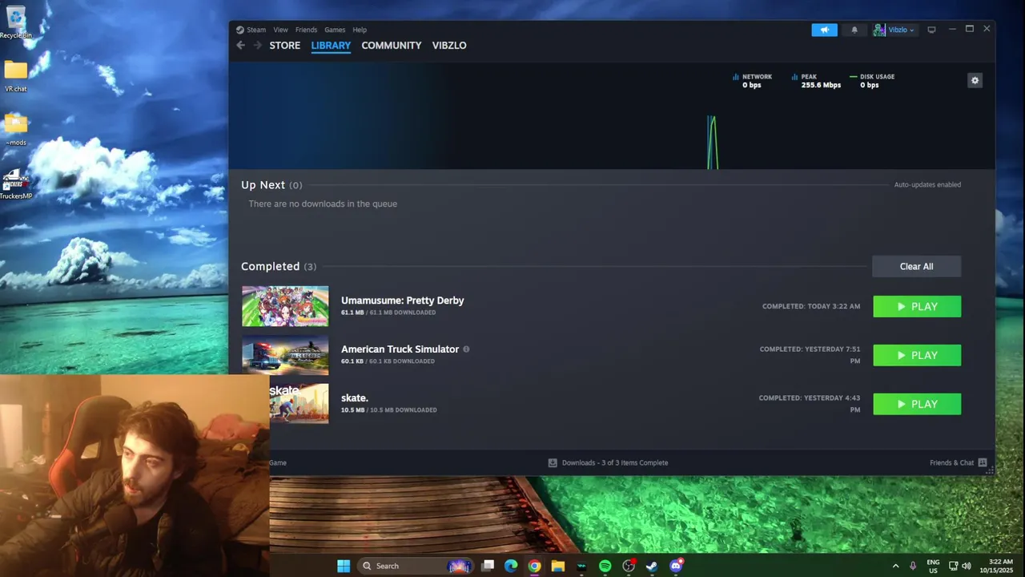Open Spotify from taskbar
This screenshot has height=577, width=1025.
tap(605, 566)
